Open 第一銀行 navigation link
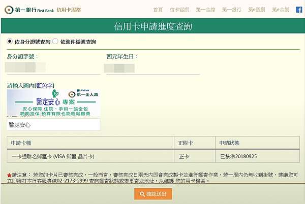This screenshot has height=204, width=305. (231, 10)
